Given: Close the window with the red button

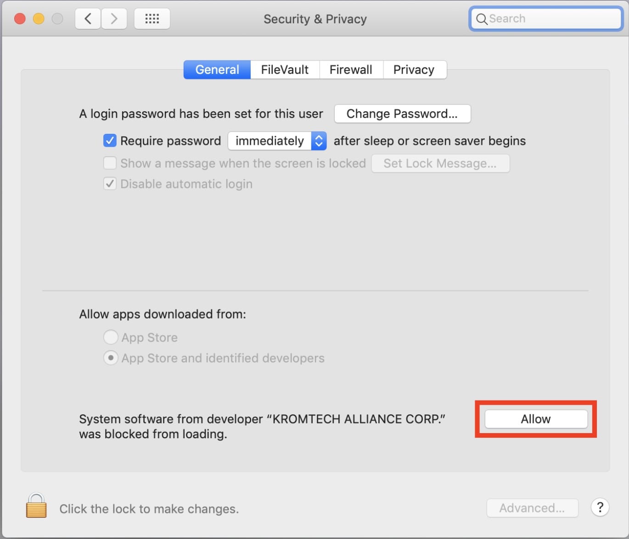Looking at the screenshot, I should (20, 19).
